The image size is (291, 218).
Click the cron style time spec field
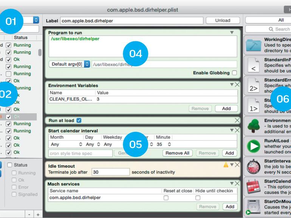[80, 153]
